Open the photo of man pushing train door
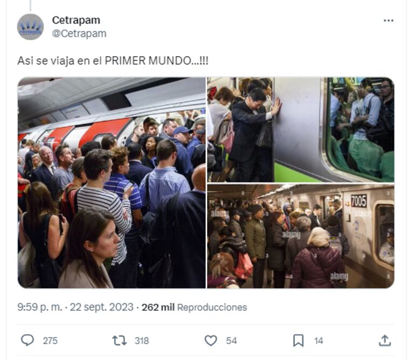 [x=301, y=130]
